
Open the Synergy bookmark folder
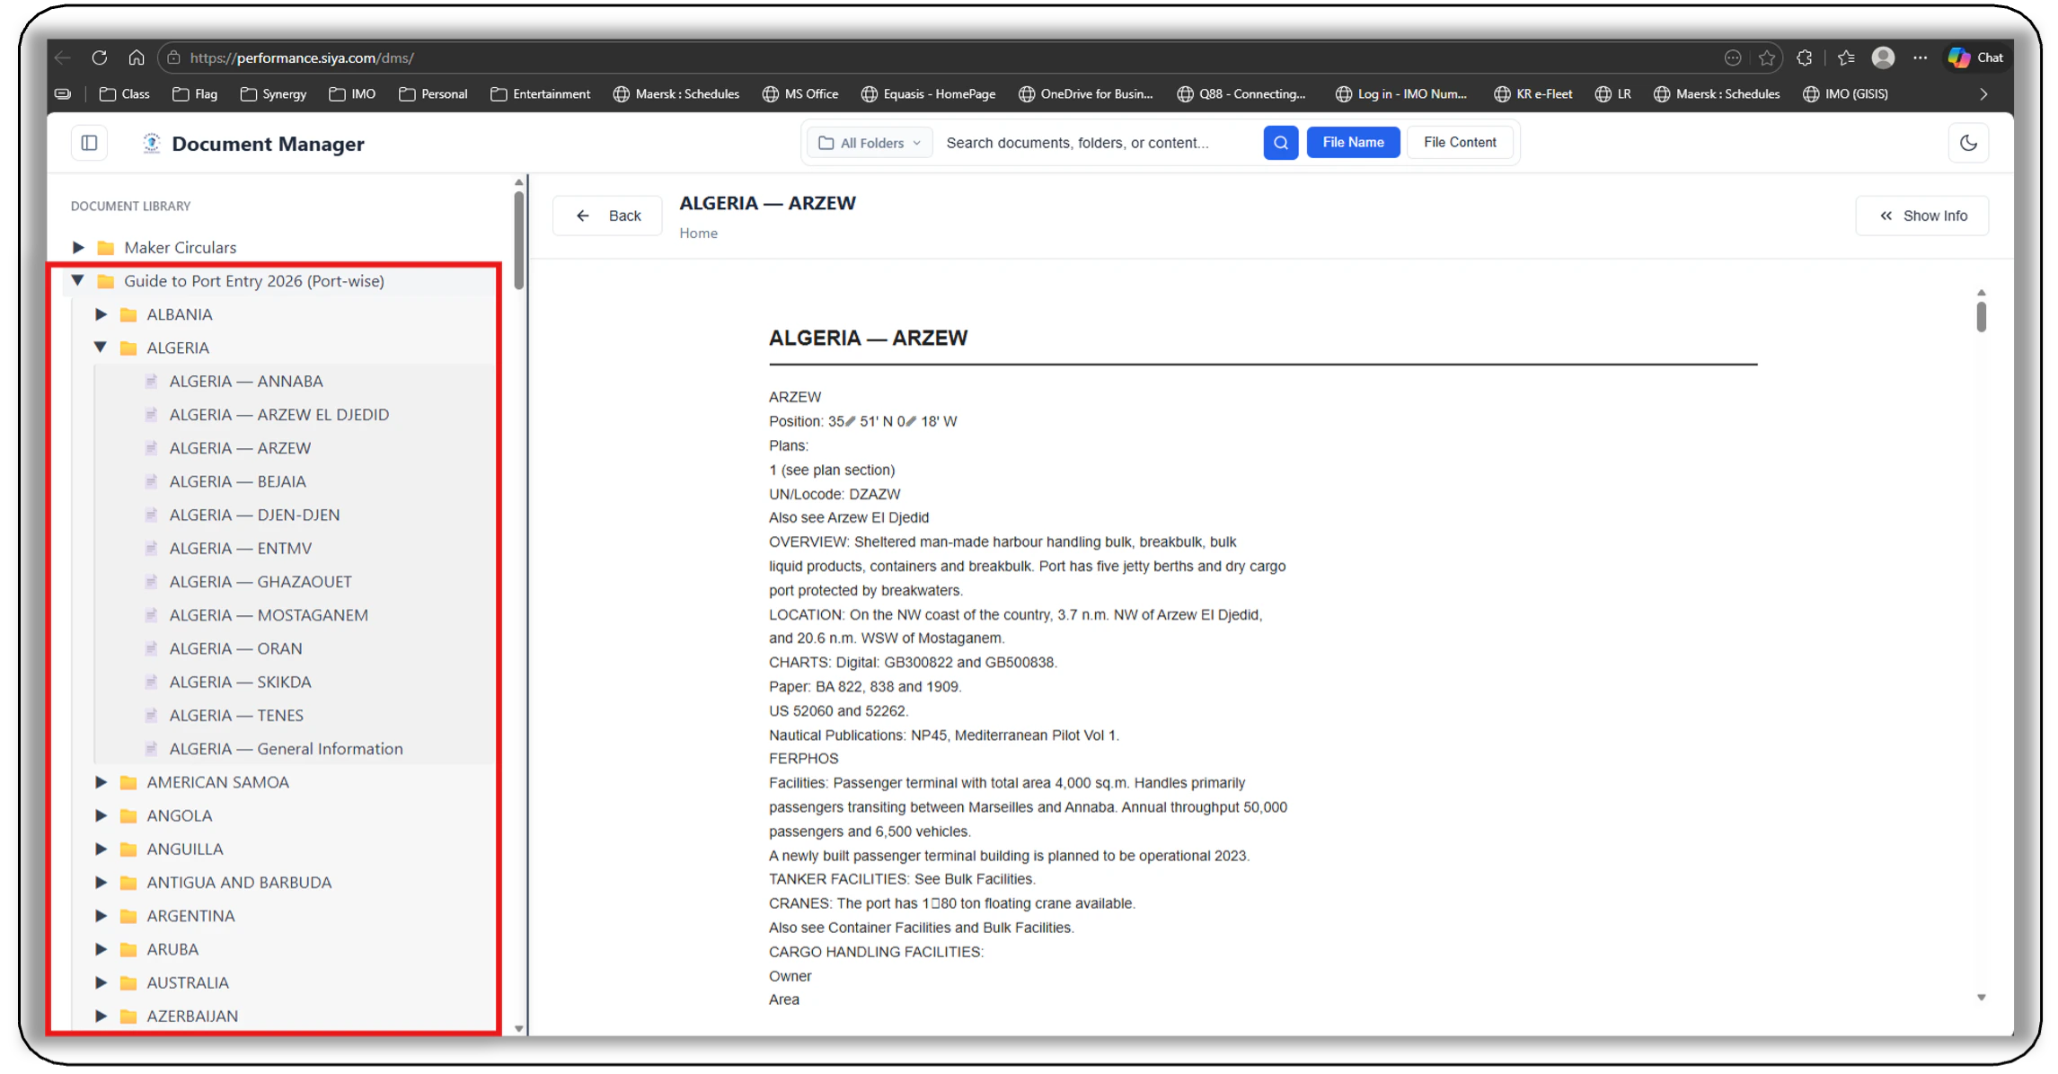(274, 94)
